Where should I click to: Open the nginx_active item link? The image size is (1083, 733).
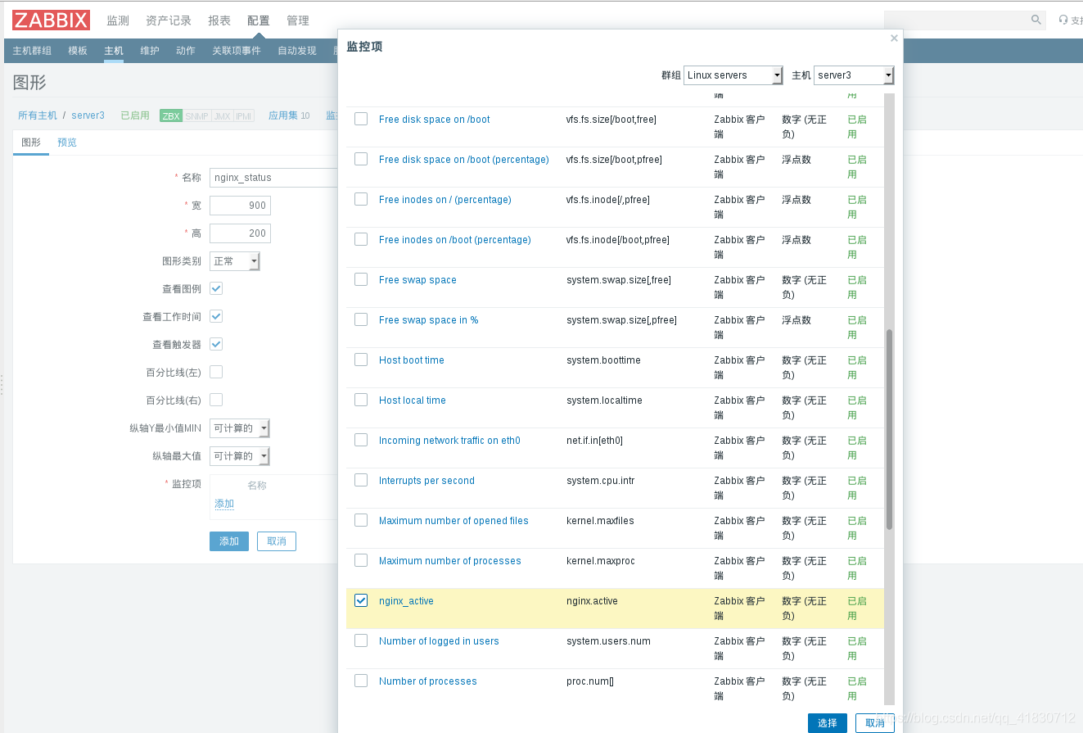pos(406,601)
